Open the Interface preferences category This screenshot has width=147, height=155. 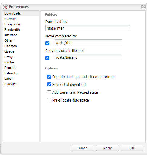coord(21,35)
